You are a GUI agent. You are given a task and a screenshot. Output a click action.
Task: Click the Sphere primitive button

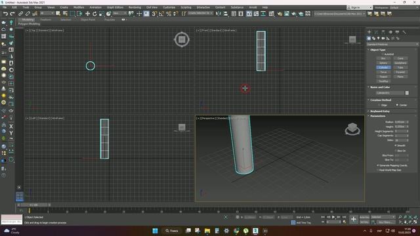click(x=383, y=63)
